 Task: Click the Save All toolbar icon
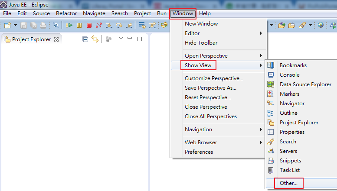[33, 25]
